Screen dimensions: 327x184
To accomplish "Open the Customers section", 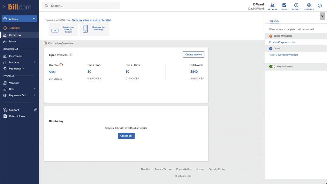I will pos(15,56).
